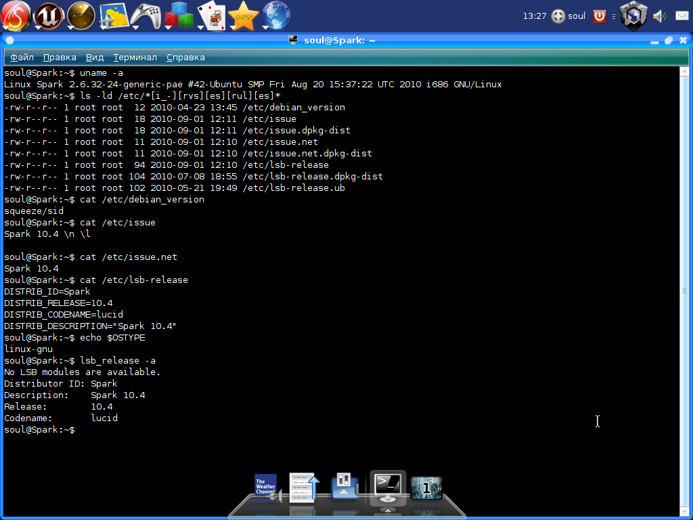Click the terminal scrollbar up arrow
Screen dimensions: 693x520
(684, 71)
